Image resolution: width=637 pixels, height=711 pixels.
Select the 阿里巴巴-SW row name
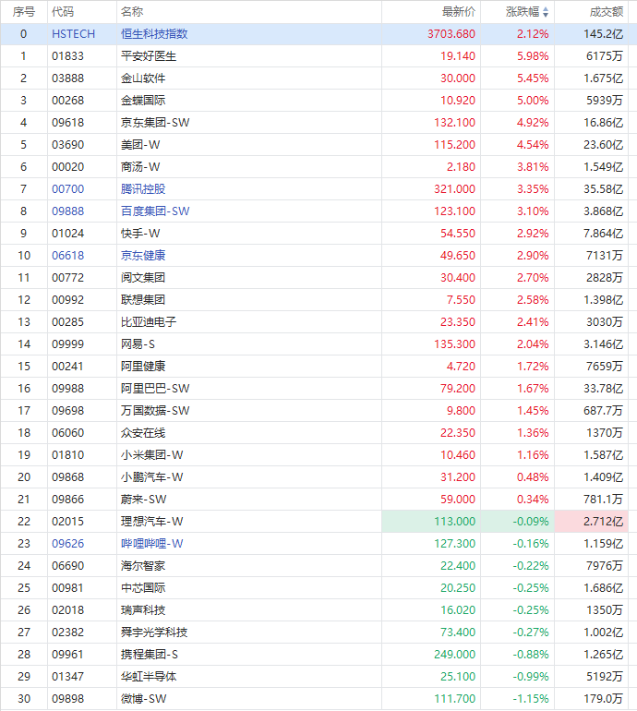point(155,389)
